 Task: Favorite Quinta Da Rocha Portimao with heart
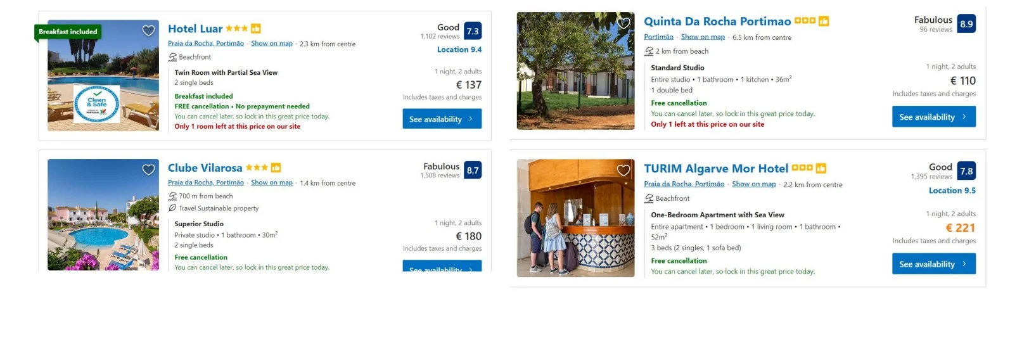pyautogui.click(x=623, y=23)
